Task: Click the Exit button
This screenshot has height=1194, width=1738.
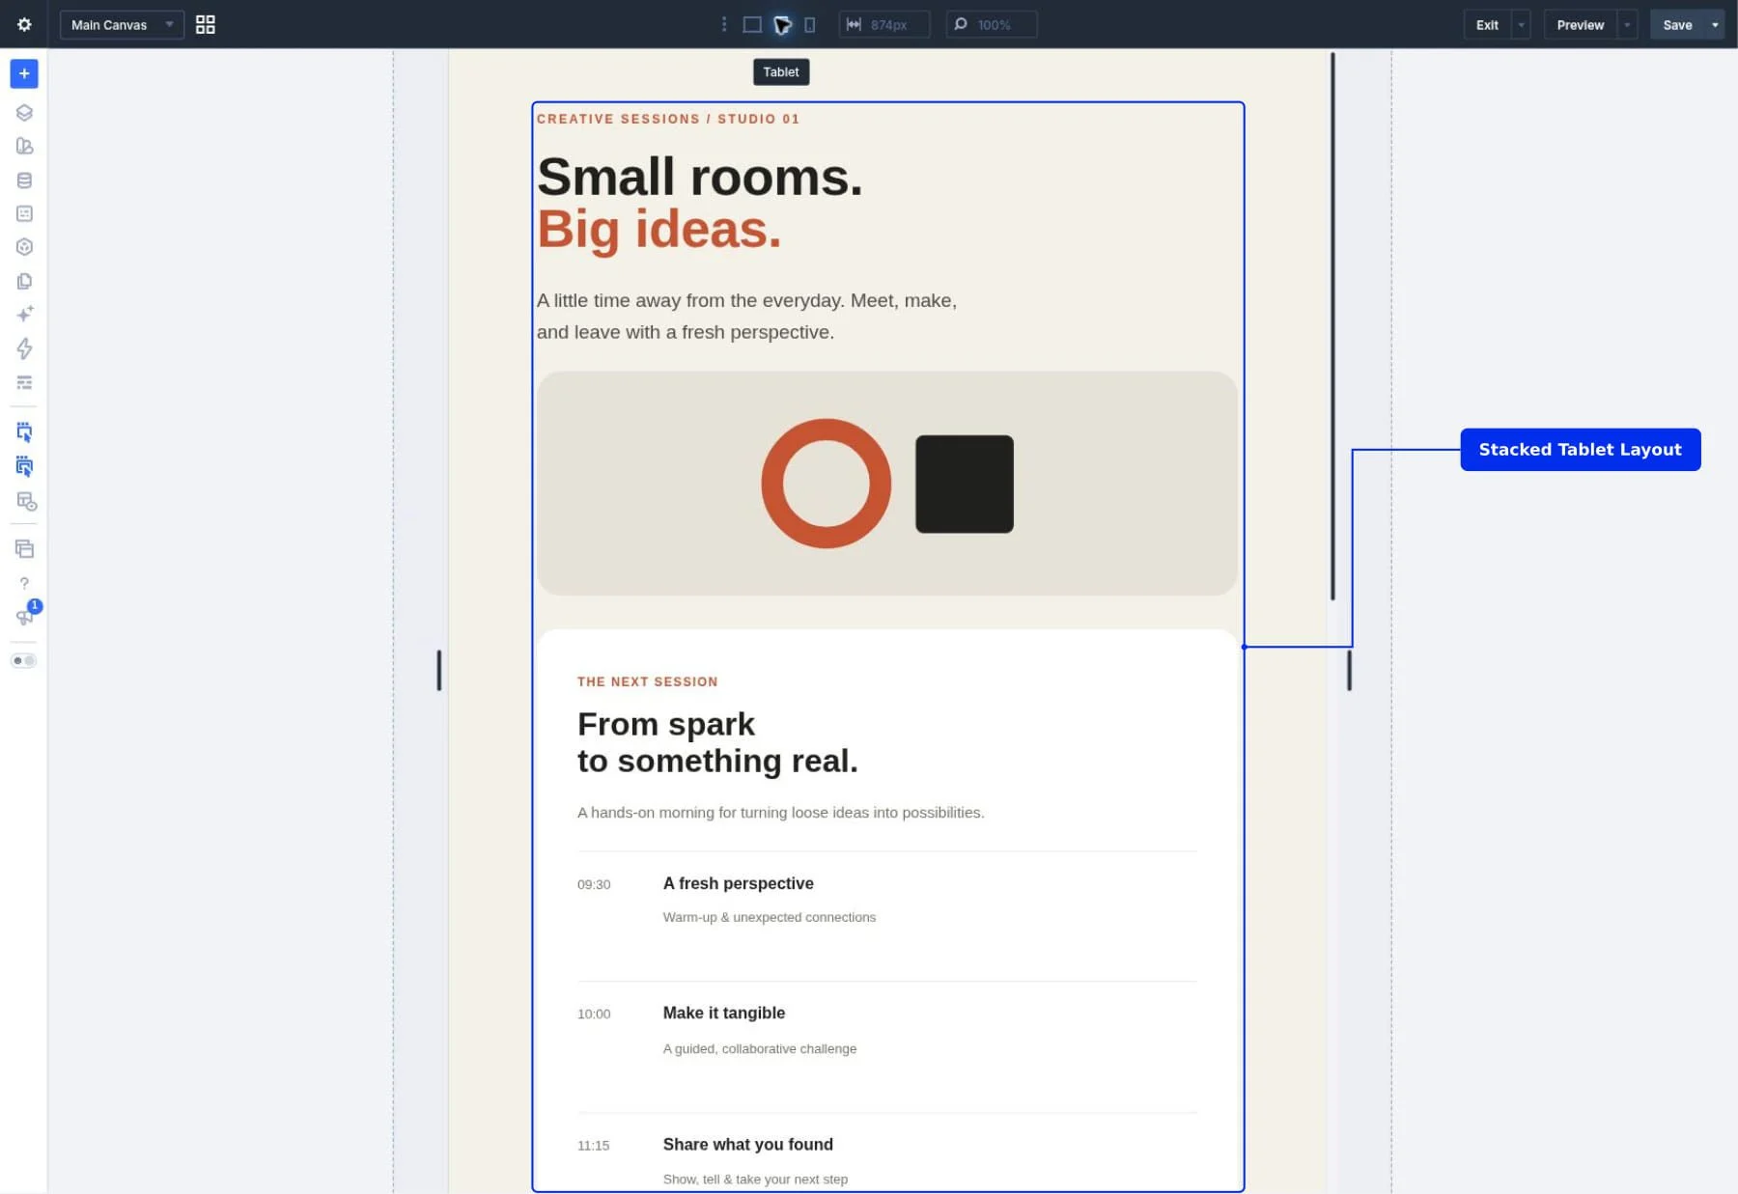Action: pos(1487,24)
